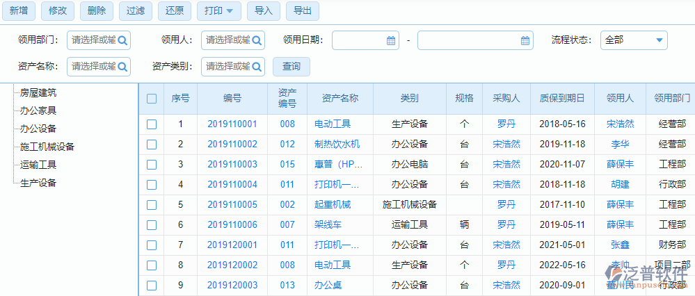
Task: Sort by the 质保到期日 column header
Action: tap(562, 99)
